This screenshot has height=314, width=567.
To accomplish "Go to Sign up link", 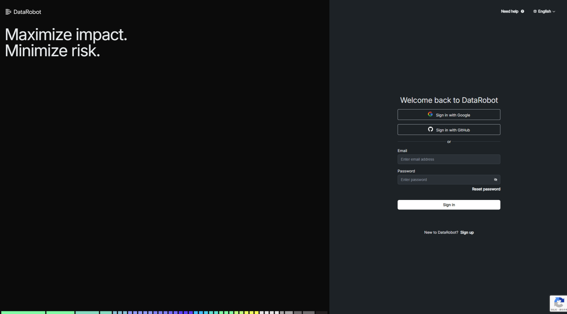I will [467, 232].
